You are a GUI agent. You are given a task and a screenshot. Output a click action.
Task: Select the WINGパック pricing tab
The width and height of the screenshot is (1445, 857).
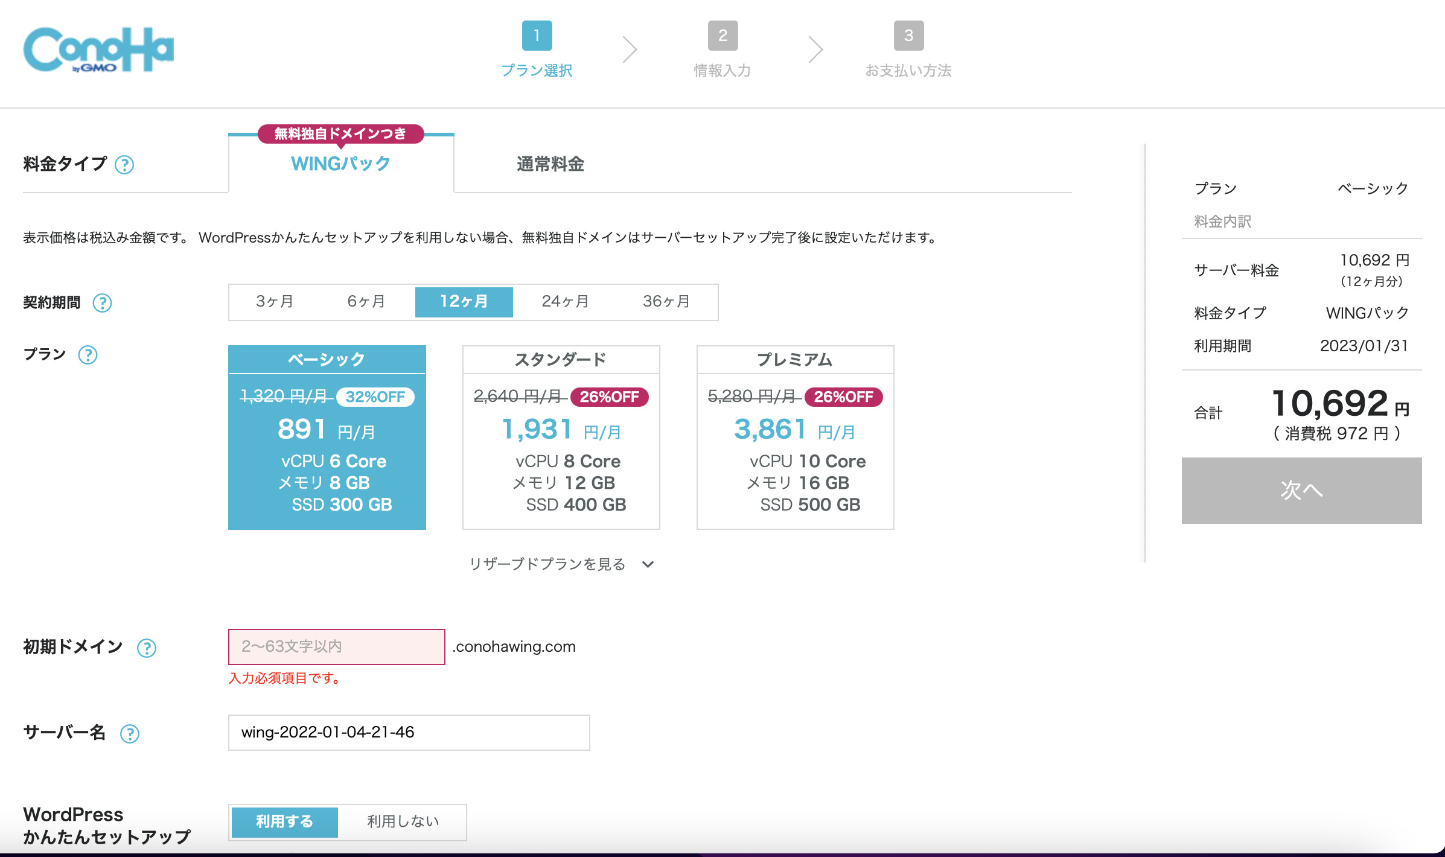[341, 164]
